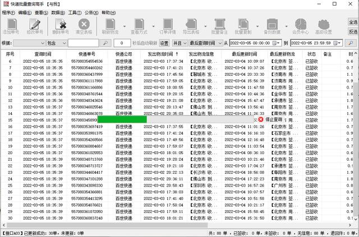Sort by the 状态 column header
Screen dimensions: 359x237
pyautogui.click(x=311, y=54)
